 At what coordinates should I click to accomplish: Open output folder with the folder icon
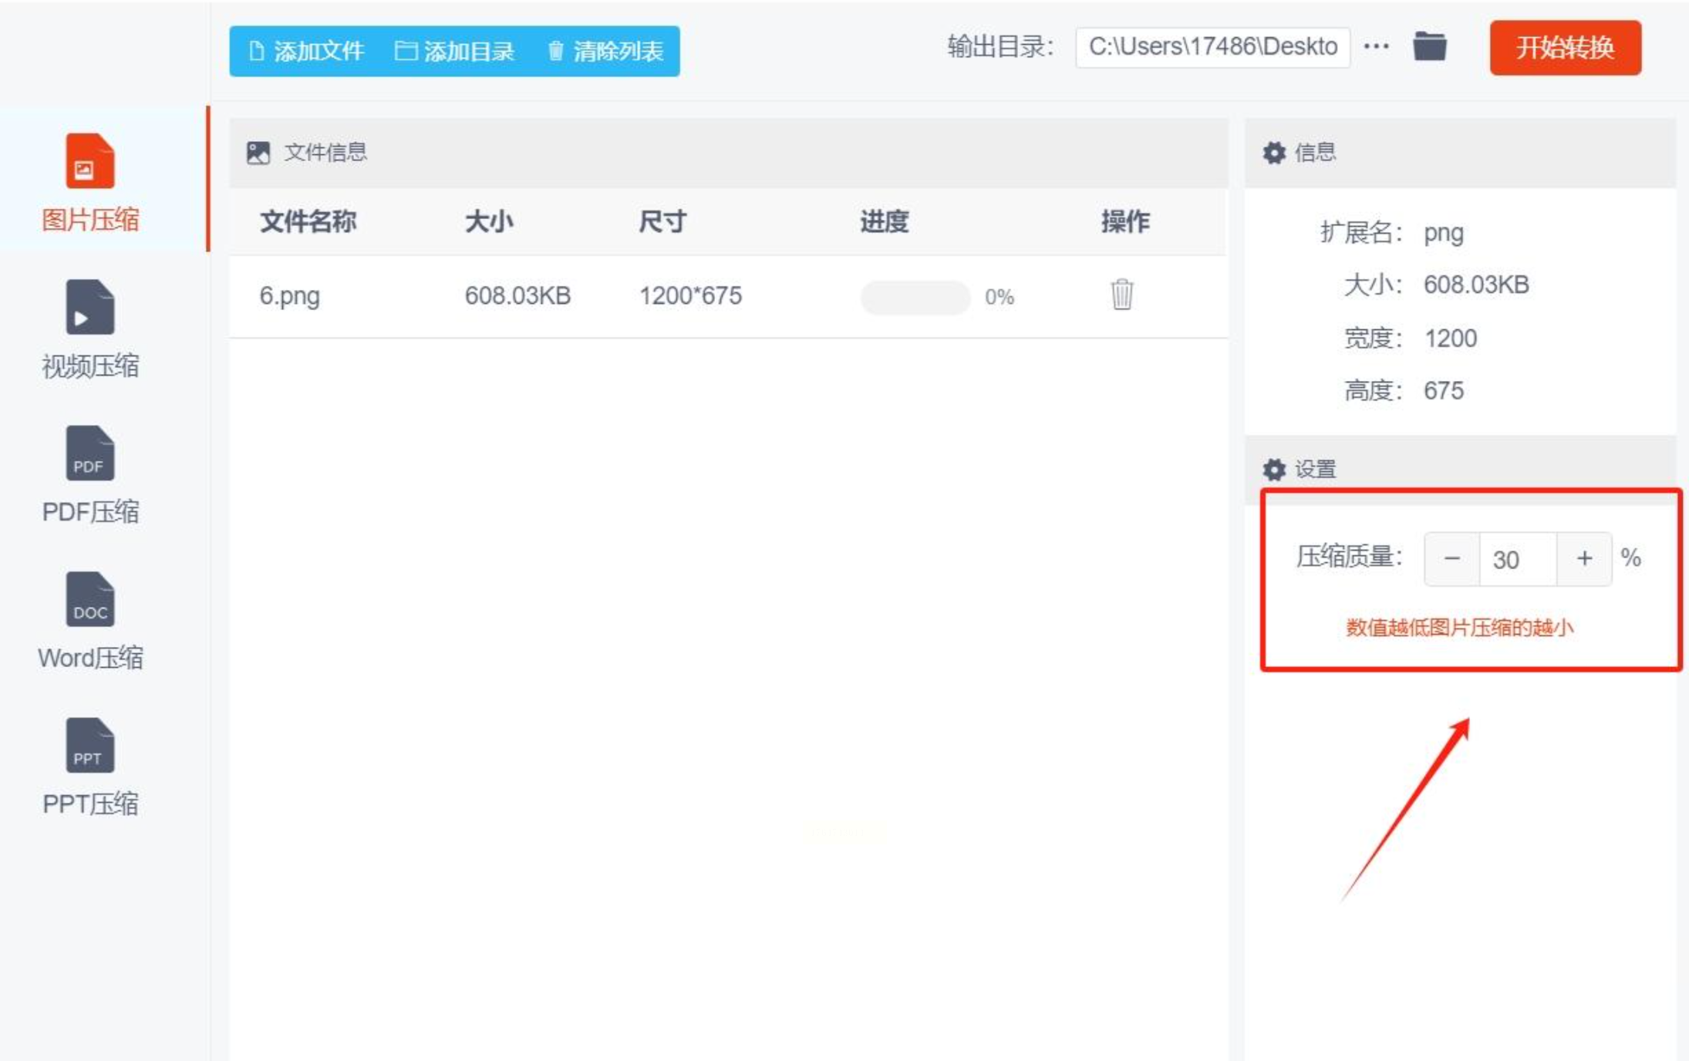coord(1429,47)
